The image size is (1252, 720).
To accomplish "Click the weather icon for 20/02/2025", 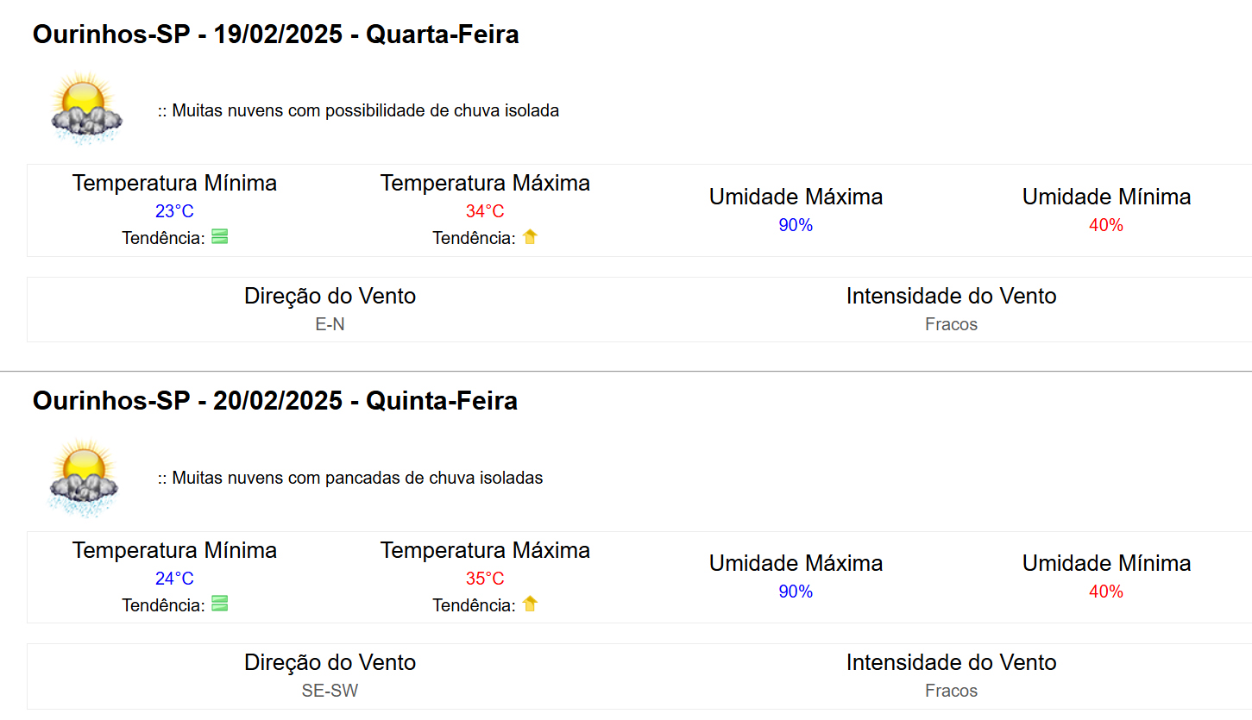I will [x=83, y=477].
